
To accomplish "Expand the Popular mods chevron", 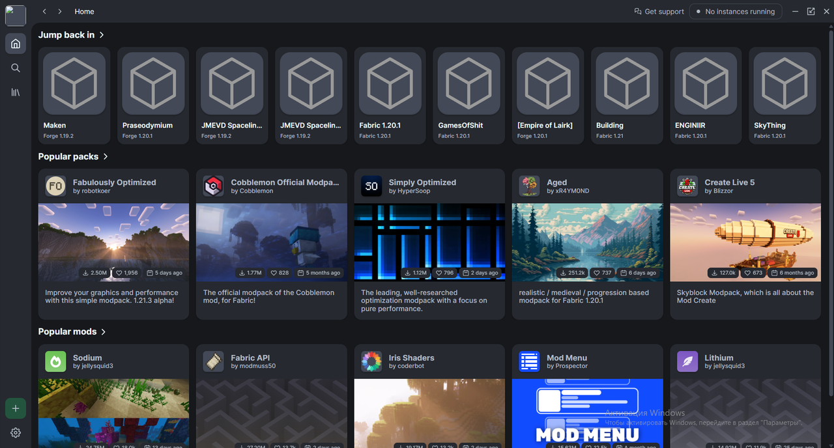I will point(104,332).
